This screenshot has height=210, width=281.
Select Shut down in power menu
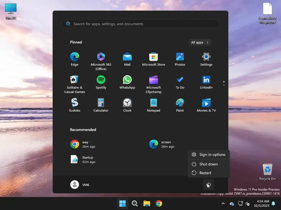point(209,164)
